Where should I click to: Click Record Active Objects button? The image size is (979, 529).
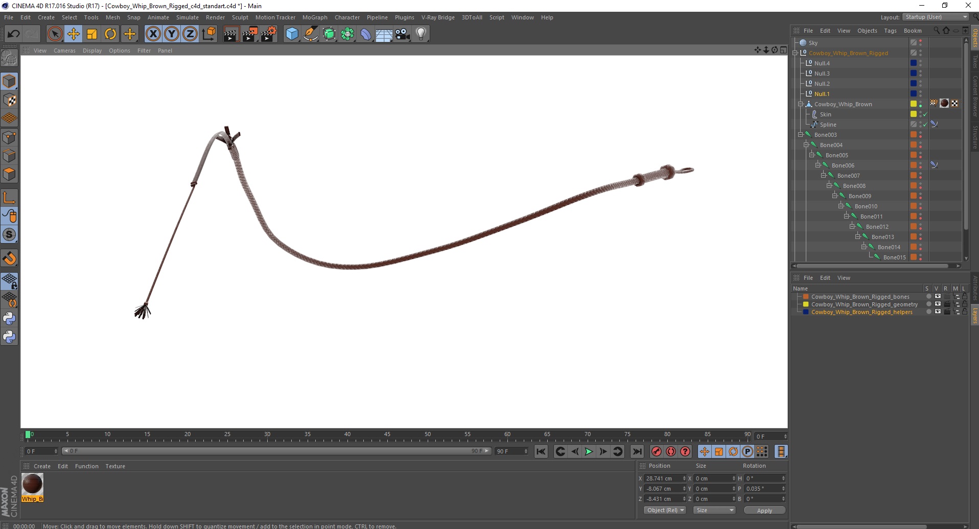point(657,451)
